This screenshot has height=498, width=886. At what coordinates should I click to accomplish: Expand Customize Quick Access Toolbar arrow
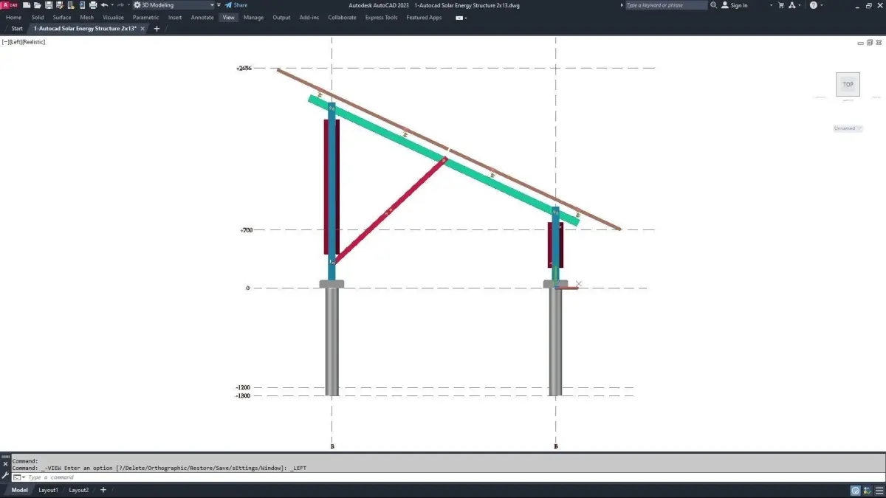click(219, 5)
